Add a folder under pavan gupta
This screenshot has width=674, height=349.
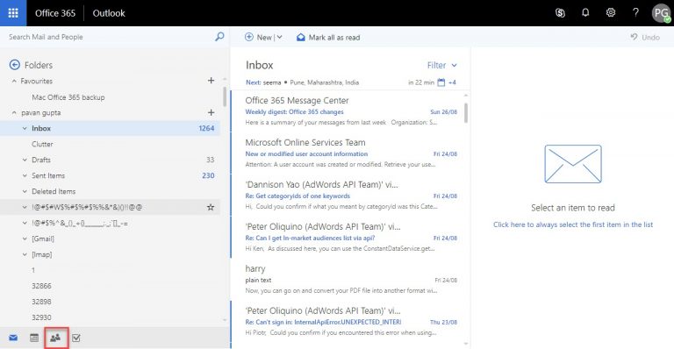coord(211,112)
